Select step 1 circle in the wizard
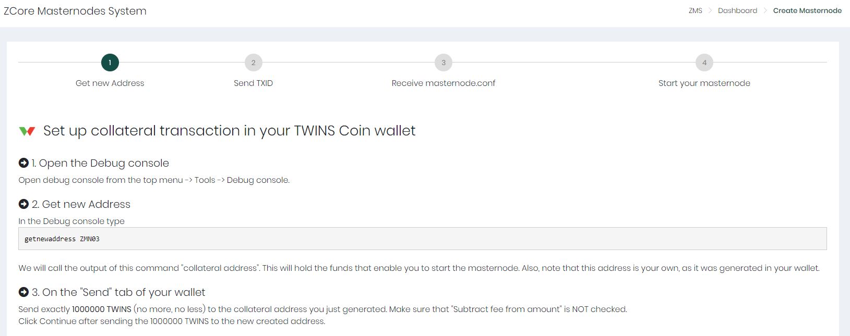This screenshot has height=336, width=850. pos(110,63)
